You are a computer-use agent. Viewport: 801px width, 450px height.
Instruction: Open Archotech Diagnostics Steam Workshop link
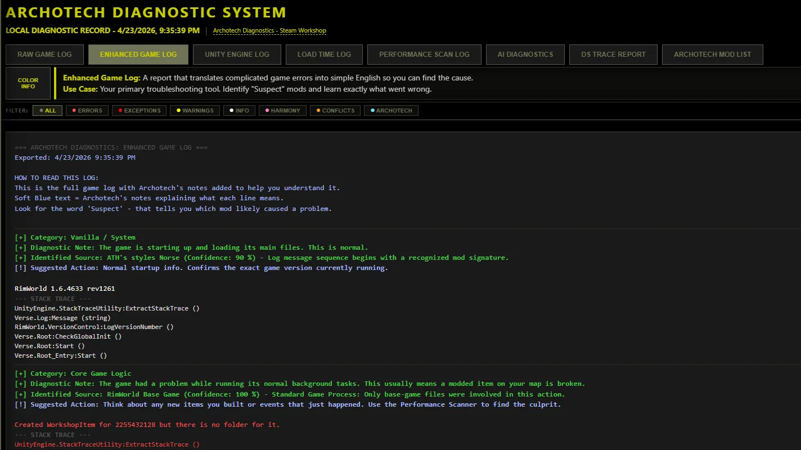tap(269, 30)
